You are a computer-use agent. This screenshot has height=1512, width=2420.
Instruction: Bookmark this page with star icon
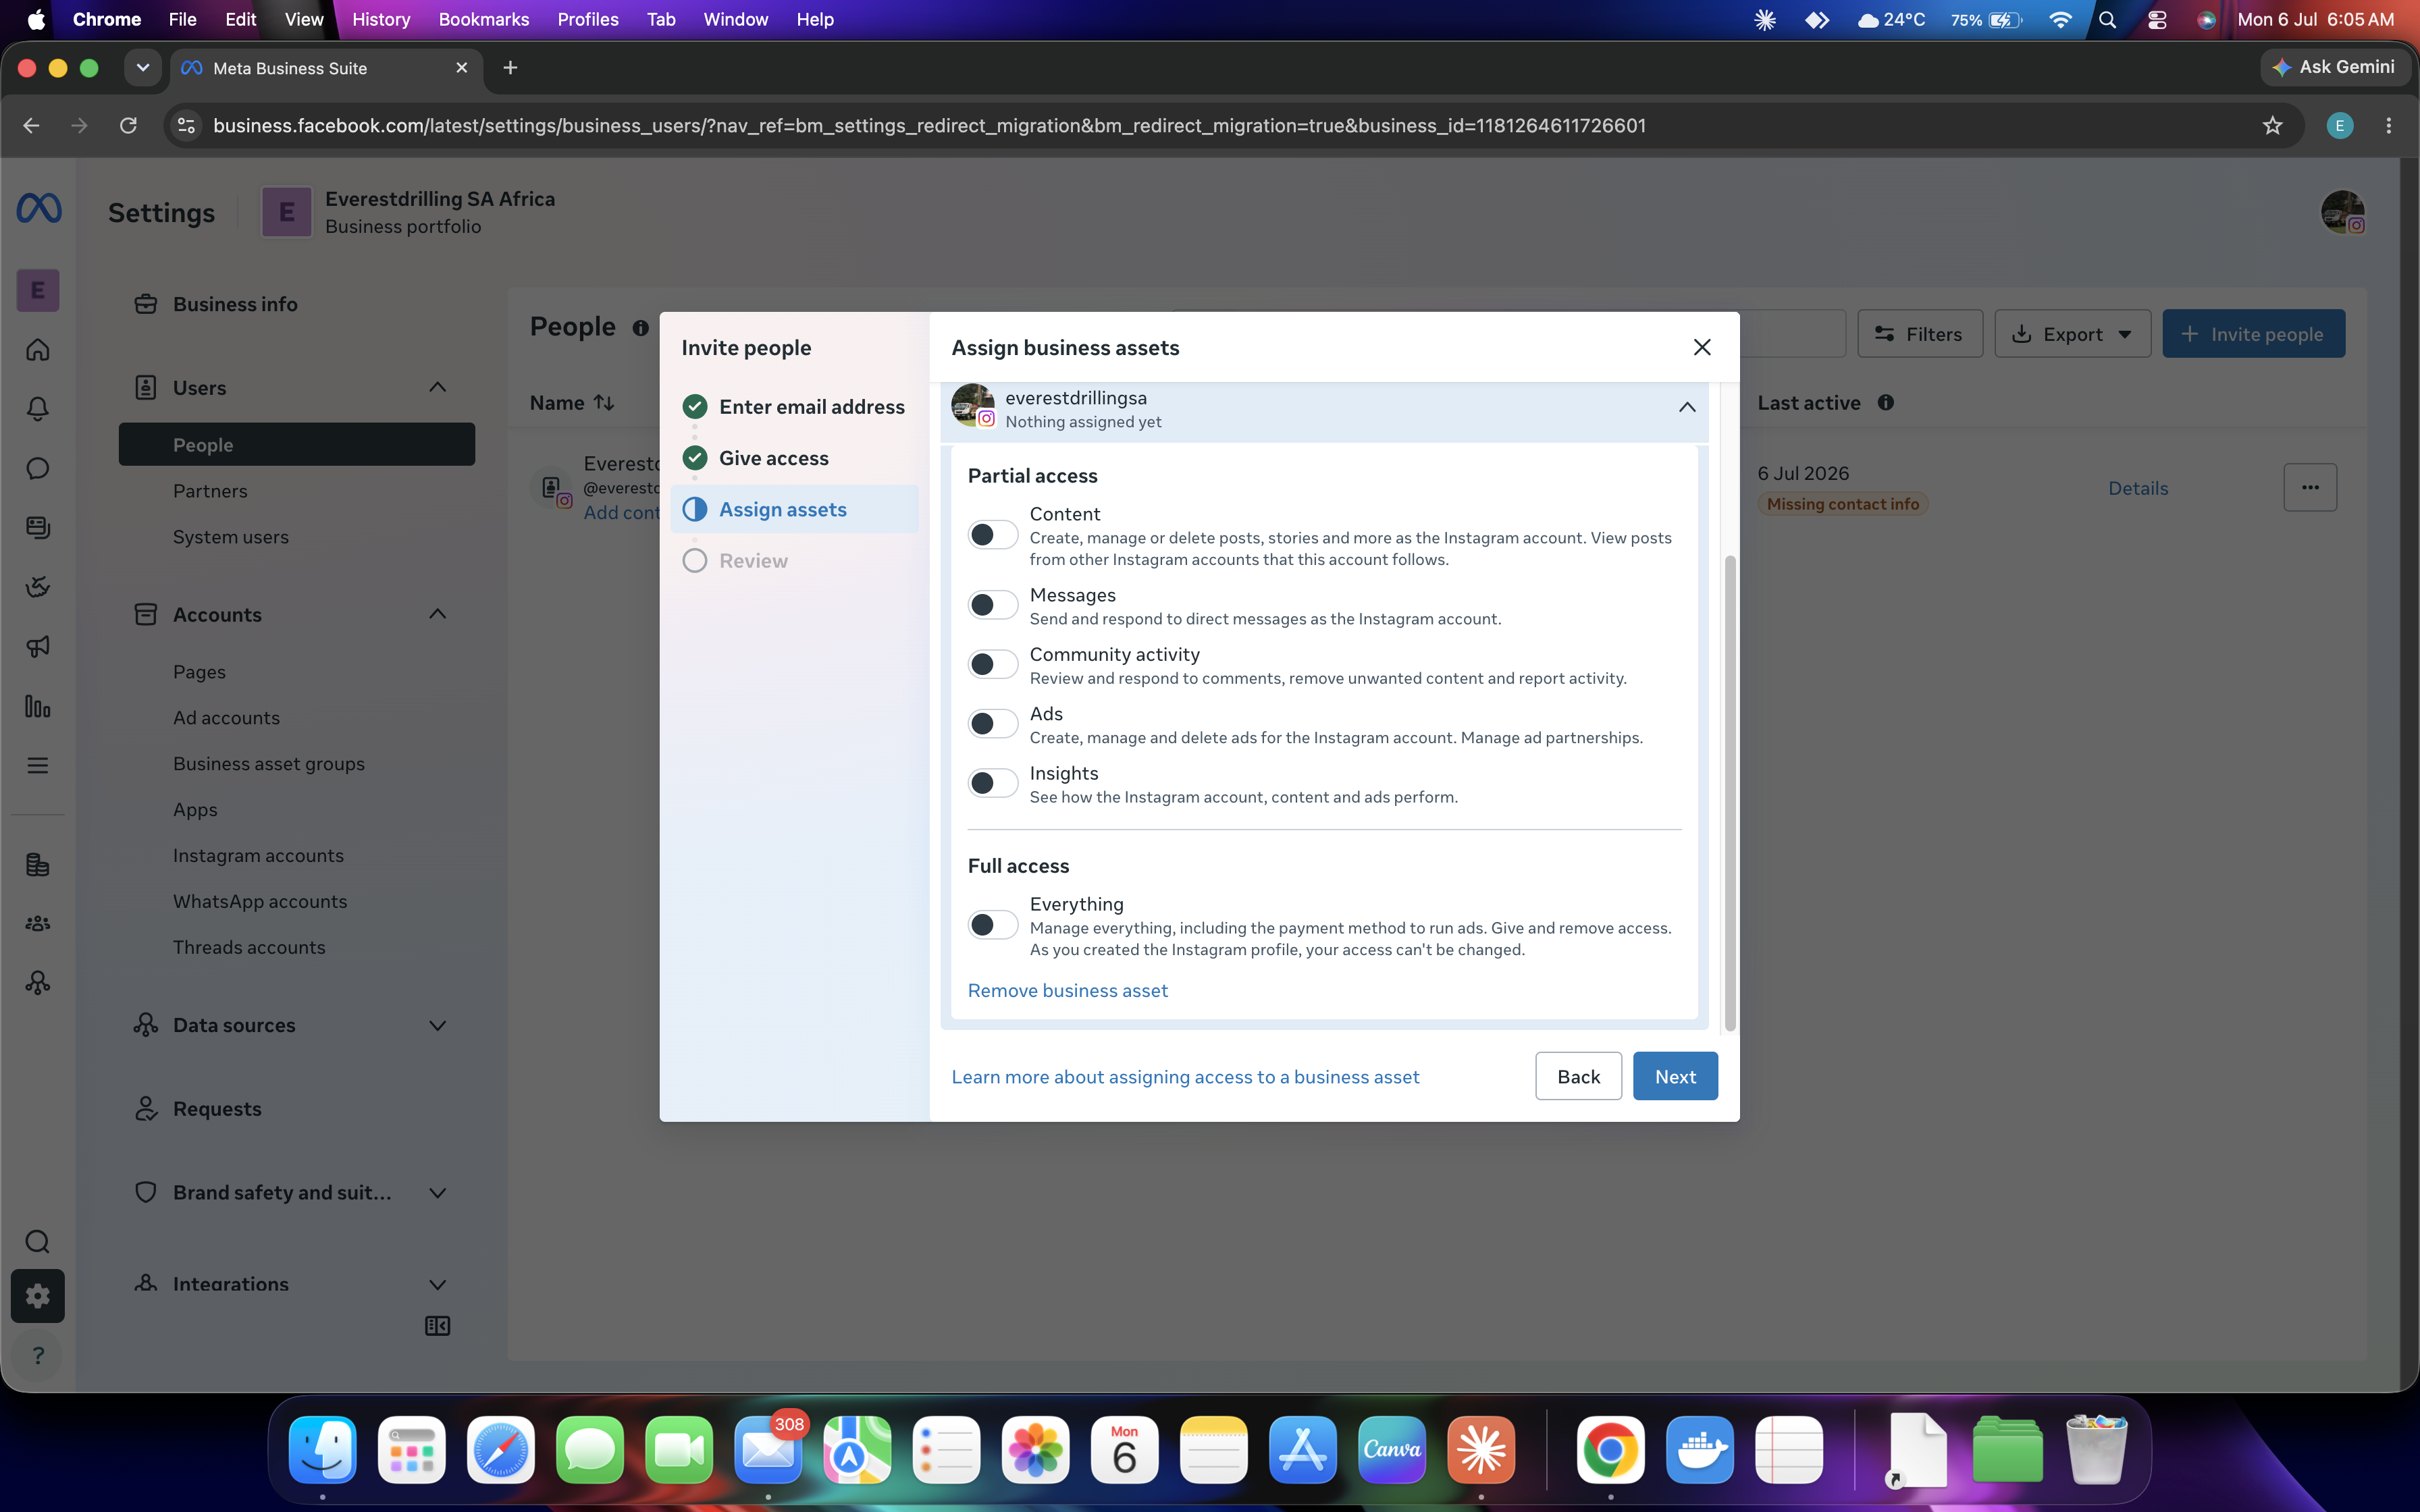2272,125
